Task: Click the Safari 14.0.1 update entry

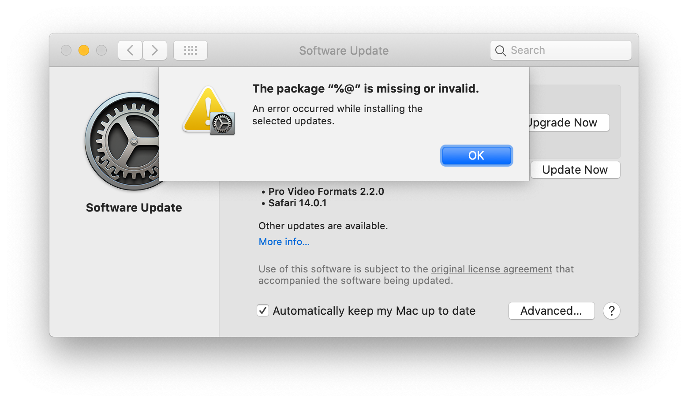Action: (297, 203)
